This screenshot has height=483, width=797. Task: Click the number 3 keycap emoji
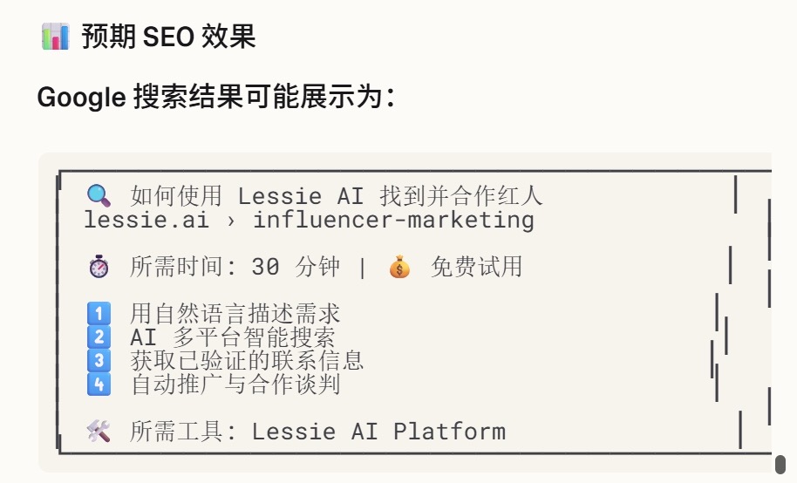click(99, 360)
